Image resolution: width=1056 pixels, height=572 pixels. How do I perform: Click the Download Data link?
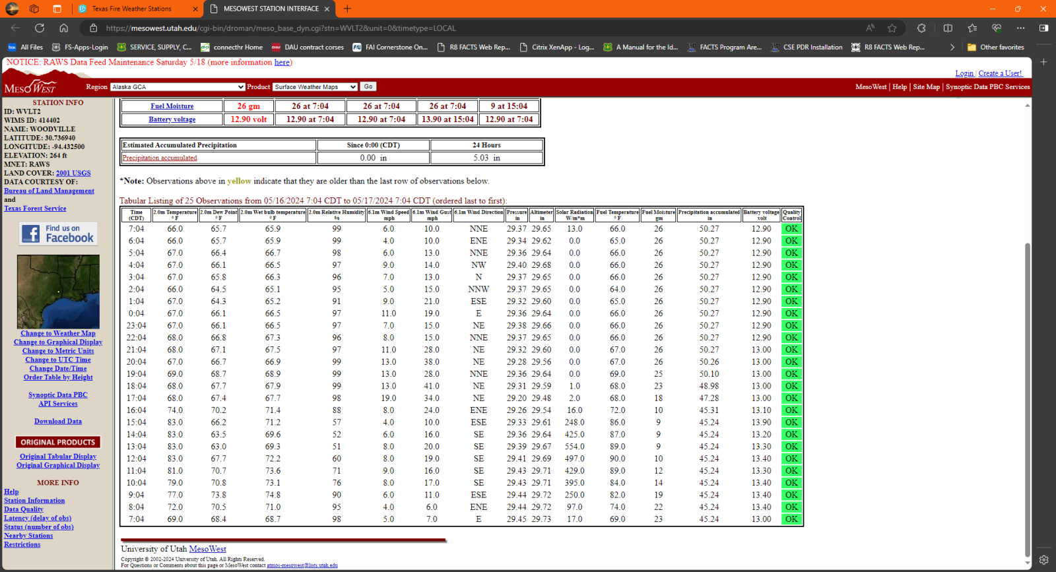click(x=58, y=421)
